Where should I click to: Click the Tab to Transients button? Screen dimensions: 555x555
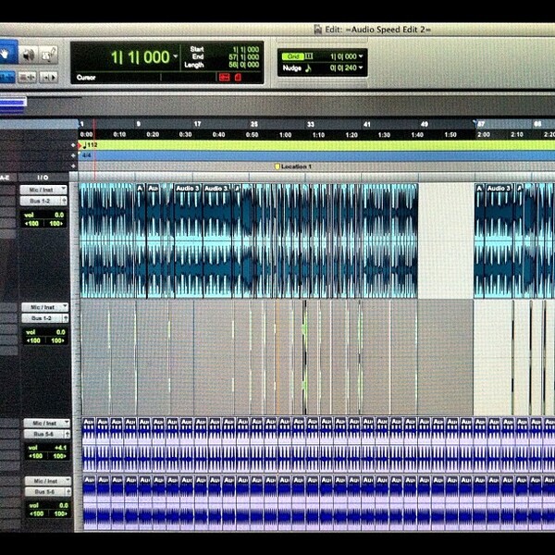(x=49, y=77)
